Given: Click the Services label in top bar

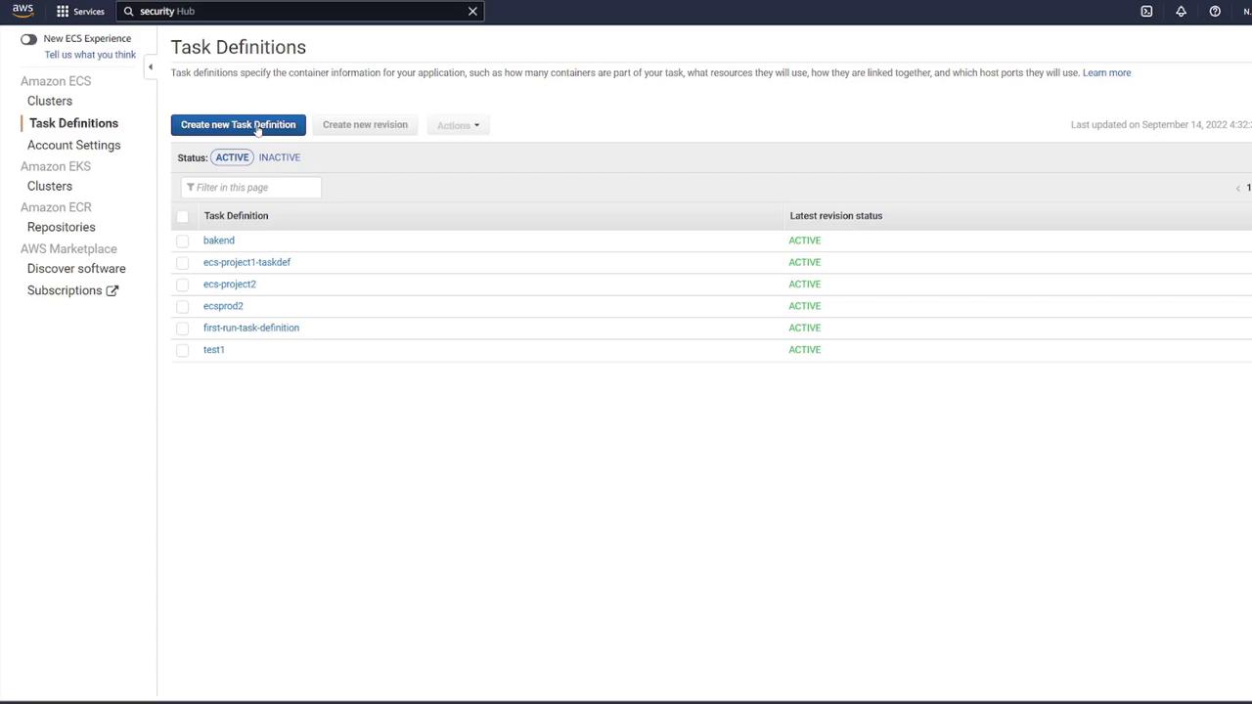Looking at the screenshot, I should click(x=89, y=12).
